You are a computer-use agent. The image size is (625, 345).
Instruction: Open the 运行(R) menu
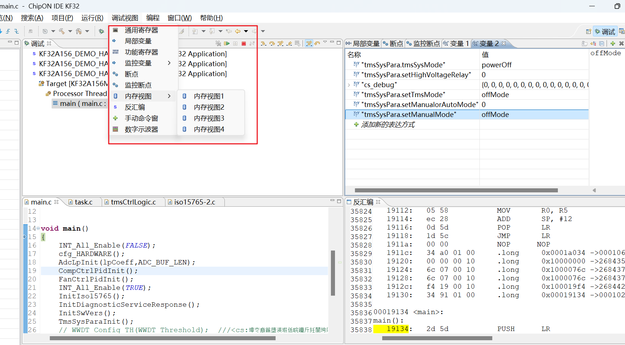[x=92, y=18]
